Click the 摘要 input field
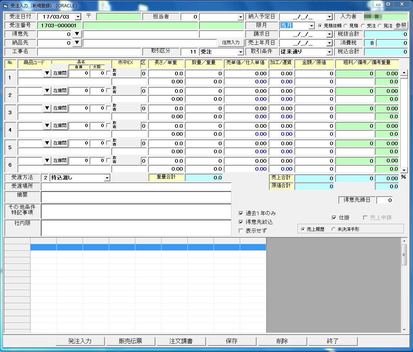This screenshot has height=352, width=413. pyautogui.click(x=136, y=197)
